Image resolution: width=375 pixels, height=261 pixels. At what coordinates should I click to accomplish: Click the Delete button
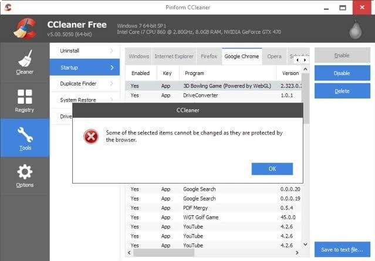[x=342, y=91]
